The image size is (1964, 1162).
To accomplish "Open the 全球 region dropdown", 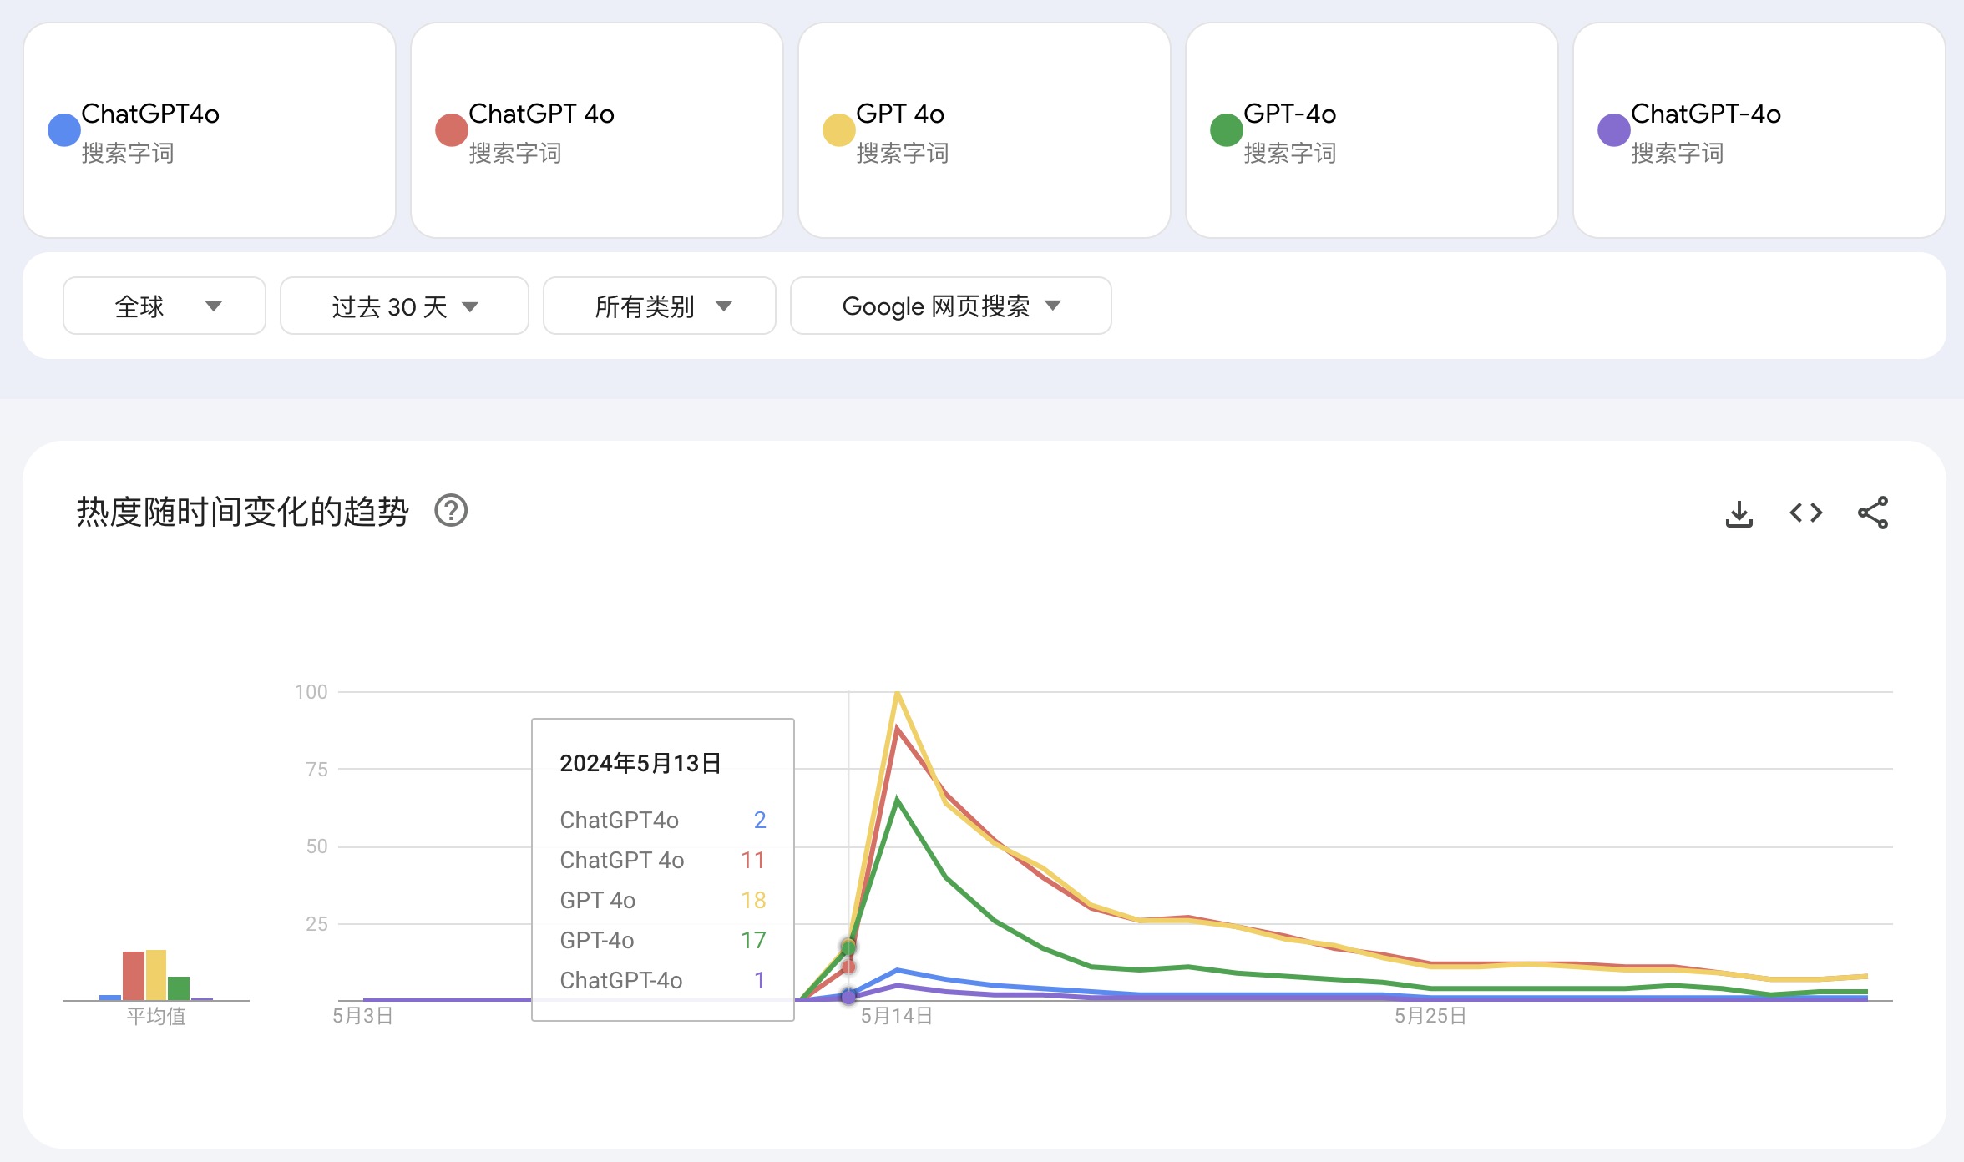I will [x=165, y=306].
